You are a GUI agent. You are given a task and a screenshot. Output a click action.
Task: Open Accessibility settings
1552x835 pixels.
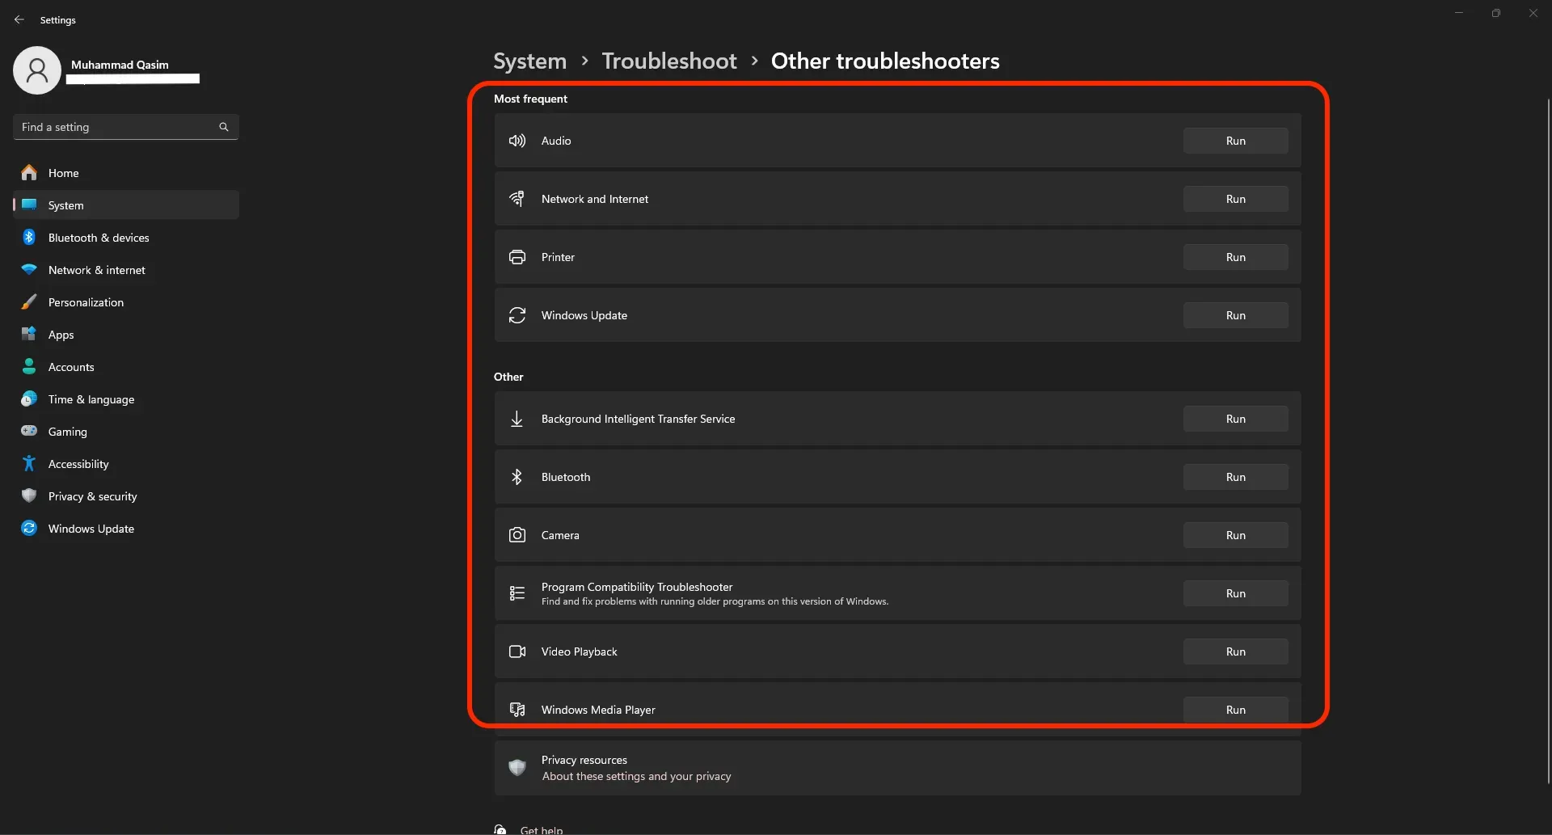pyautogui.click(x=126, y=463)
